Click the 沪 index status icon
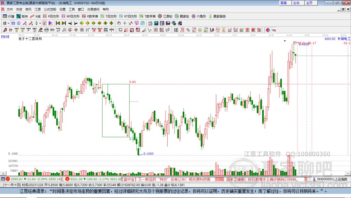This screenshot has width=351, height=198. (8, 179)
